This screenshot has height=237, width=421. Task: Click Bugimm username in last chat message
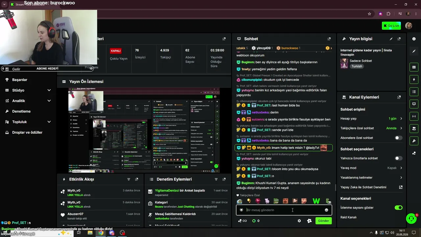tap(248, 183)
